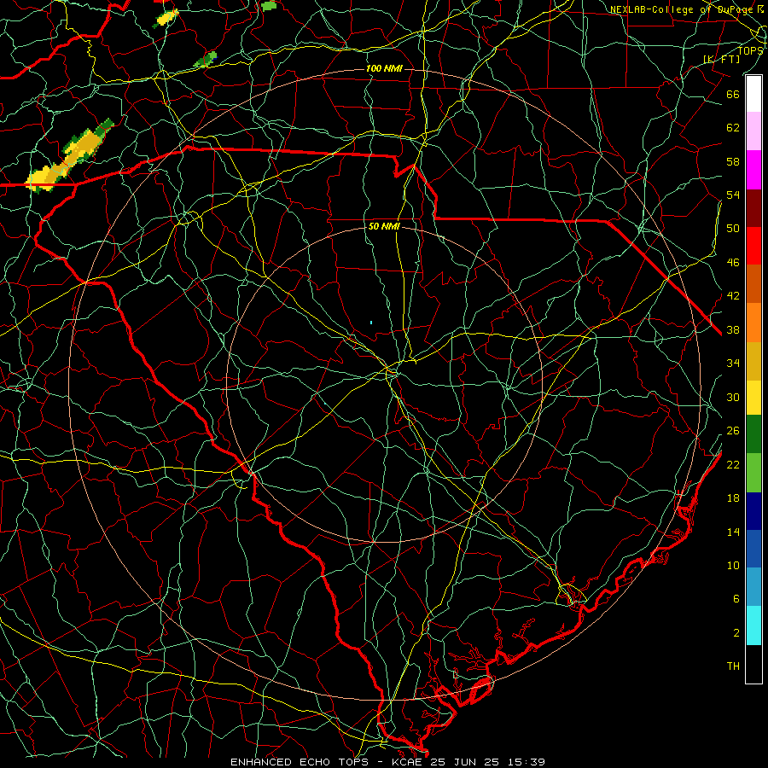Click the legend value '6'

tap(736, 598)
